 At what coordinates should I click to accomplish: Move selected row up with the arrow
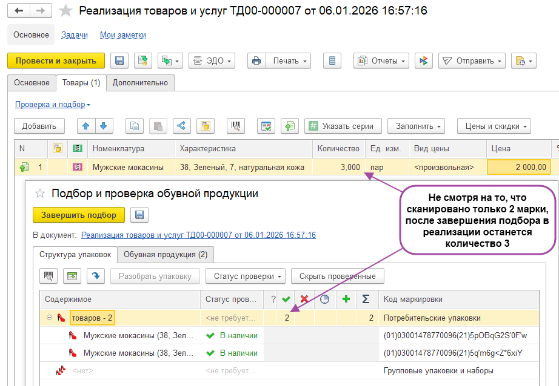point(87,126)
